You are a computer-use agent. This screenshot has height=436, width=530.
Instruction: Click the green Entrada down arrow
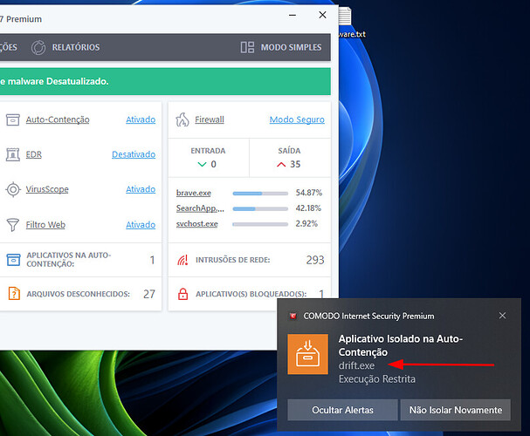tap(202, 164)
